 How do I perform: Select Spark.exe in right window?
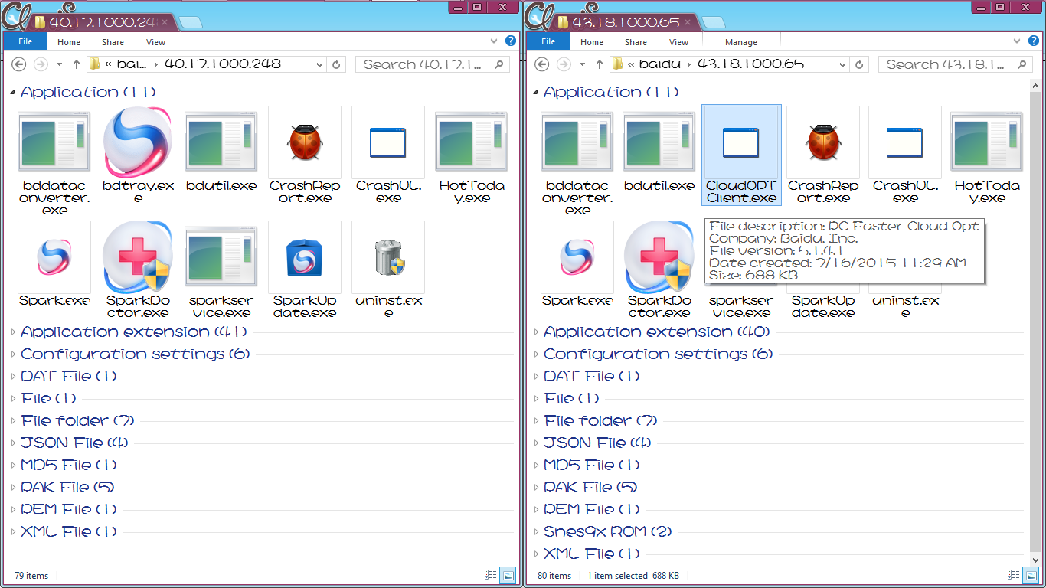(577, 265)
